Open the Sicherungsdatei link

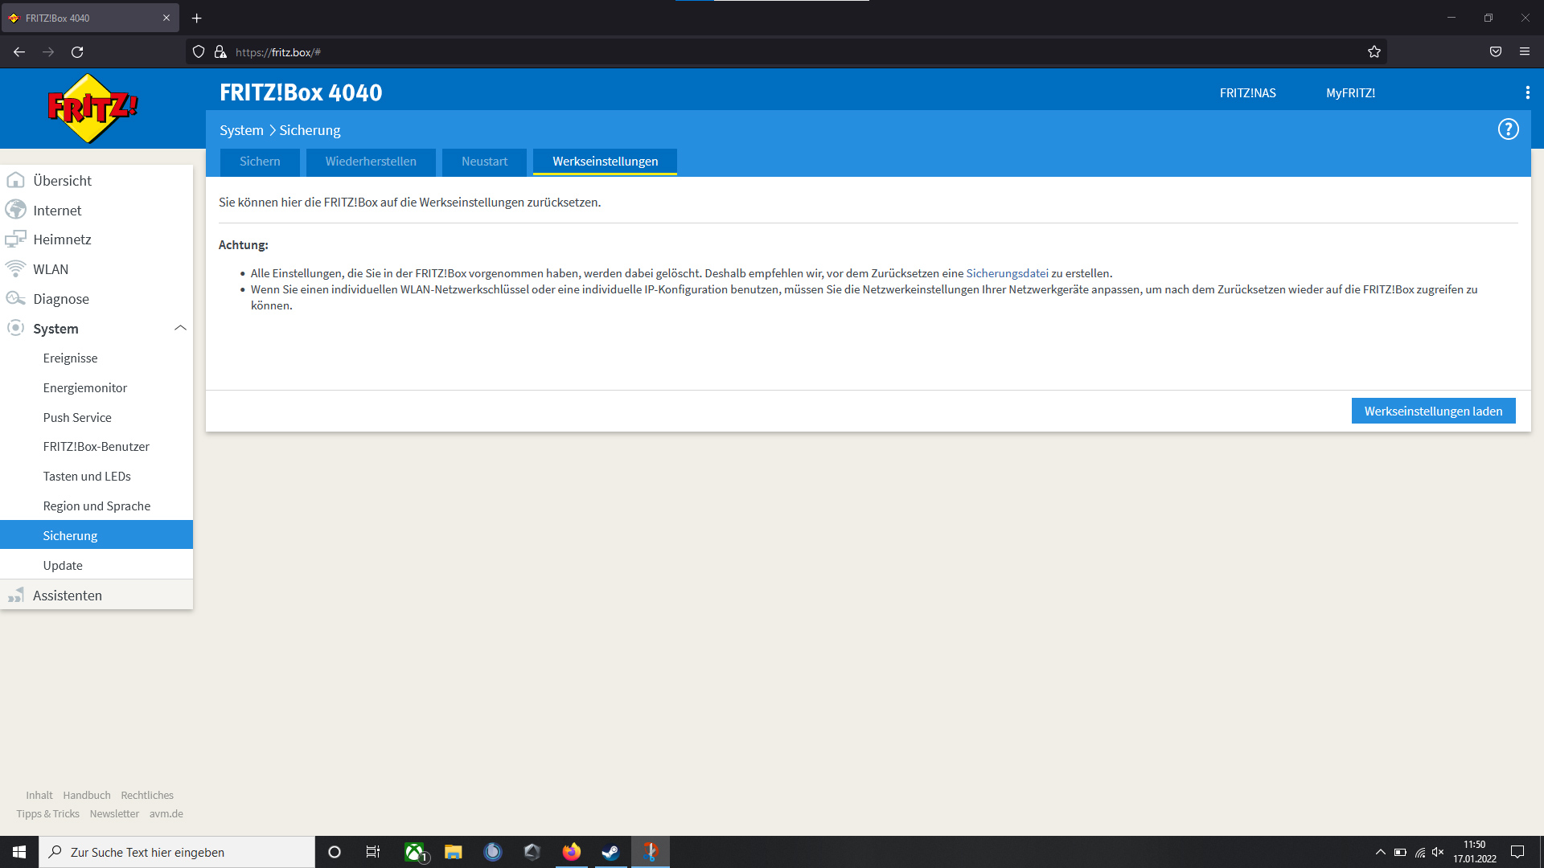point(1007,273)
